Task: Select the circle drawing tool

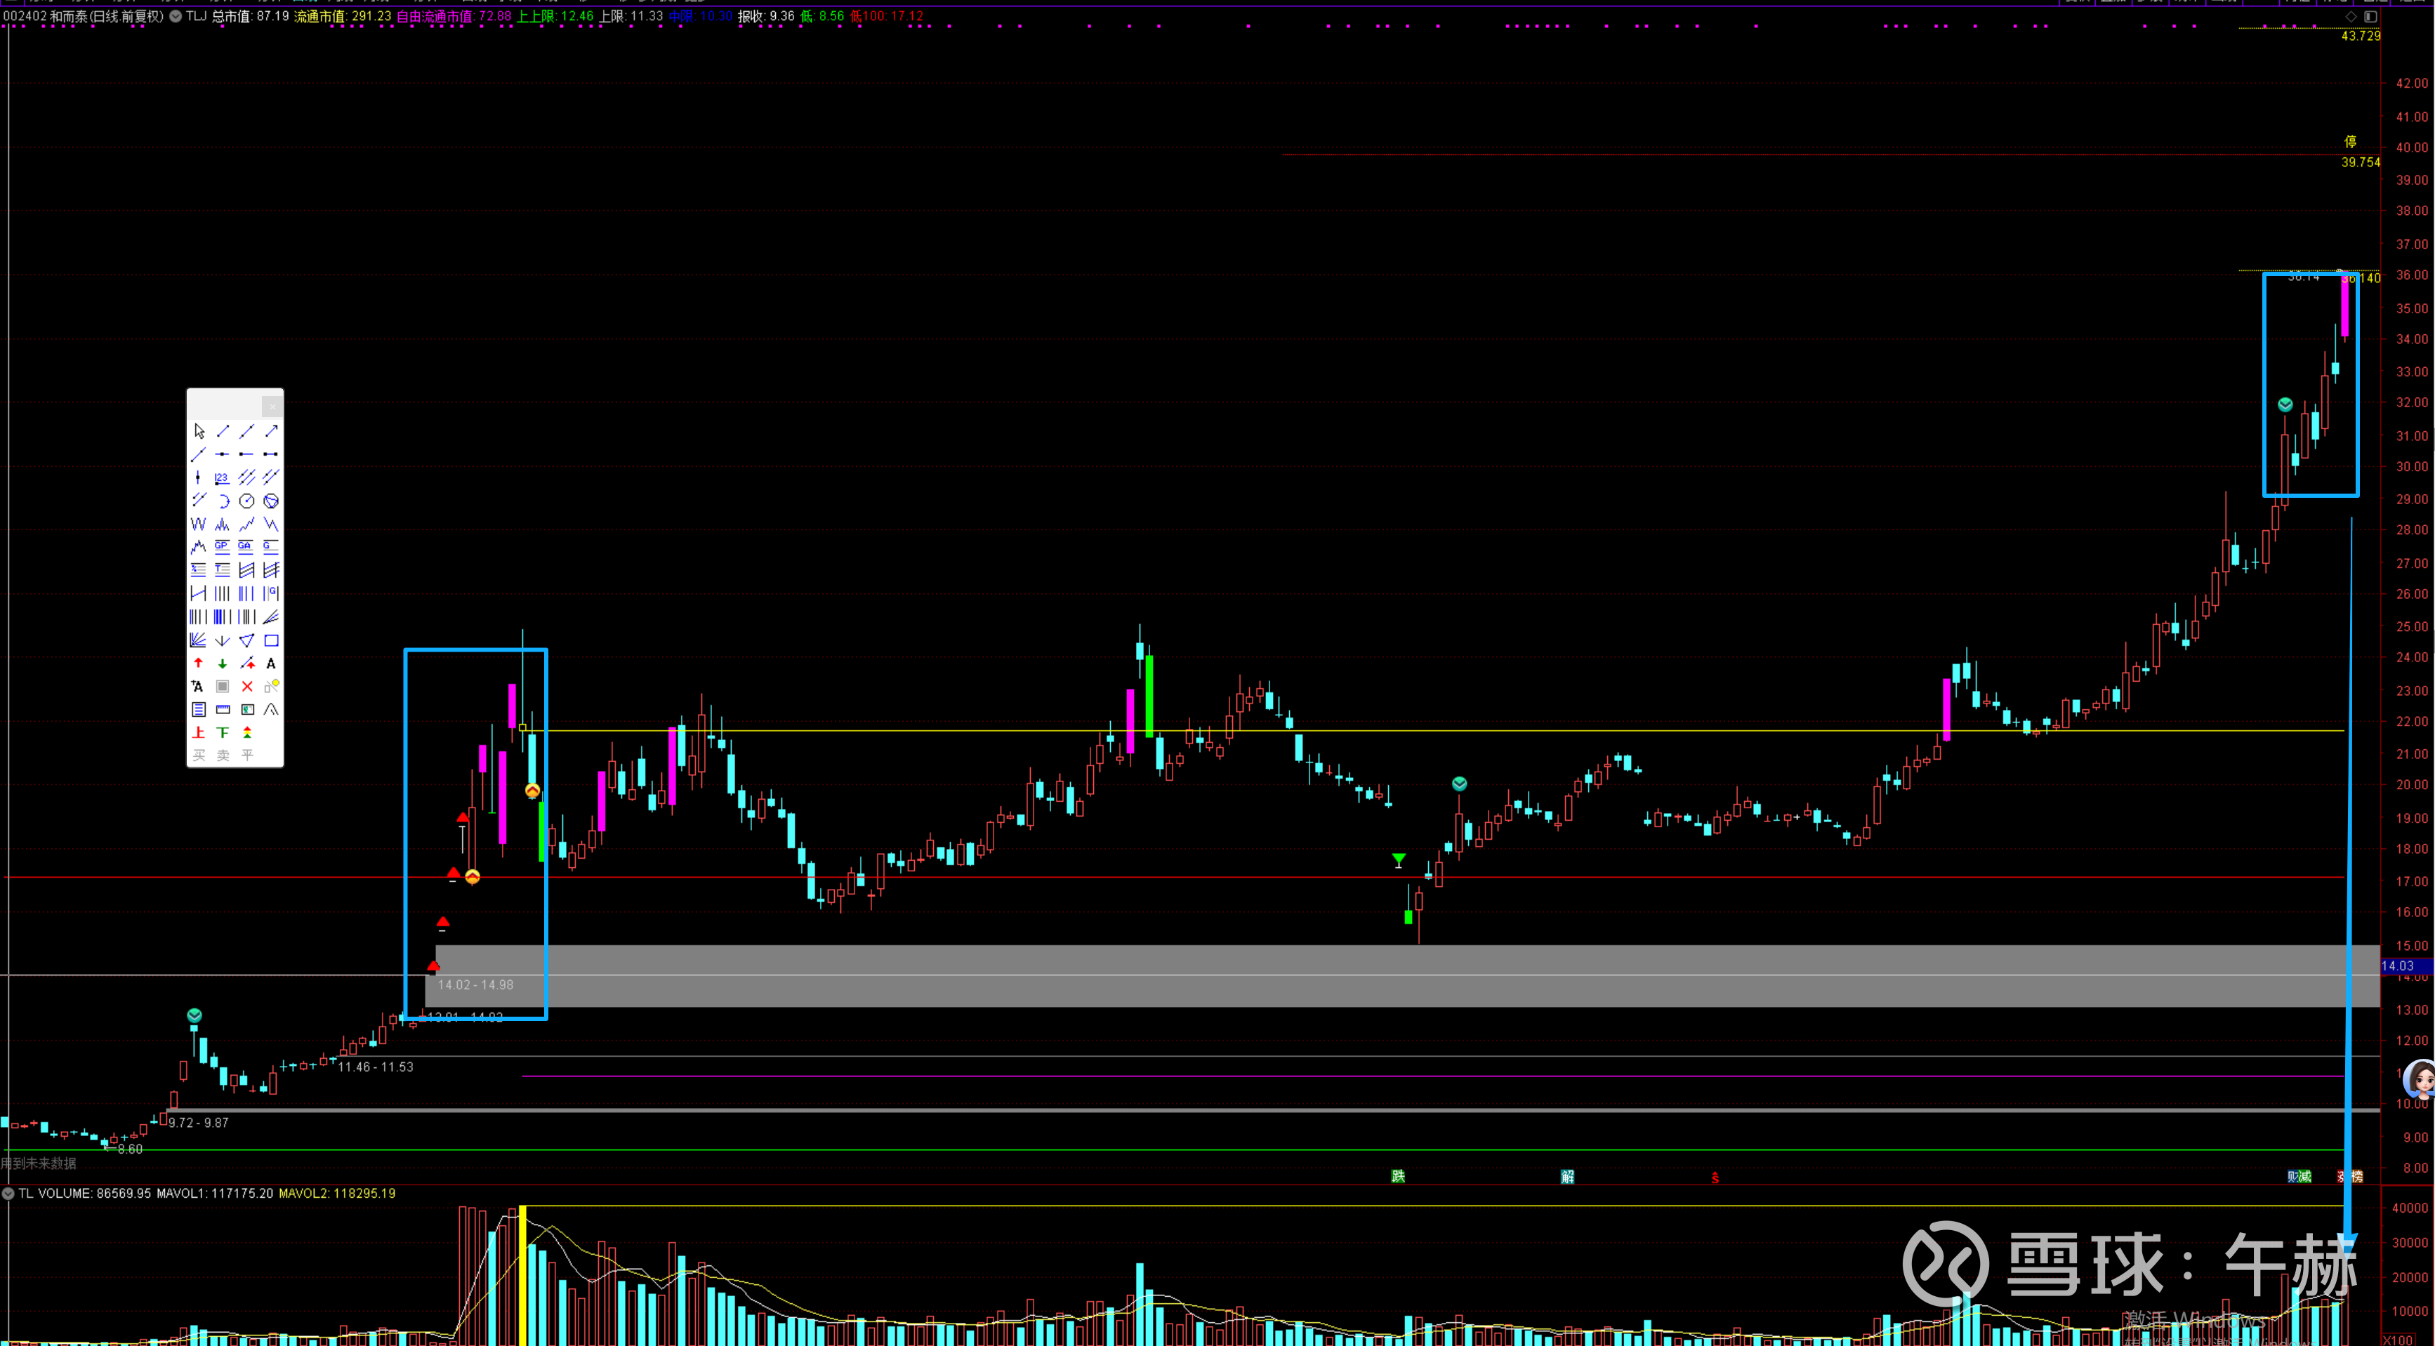Action: click(246, 501)
